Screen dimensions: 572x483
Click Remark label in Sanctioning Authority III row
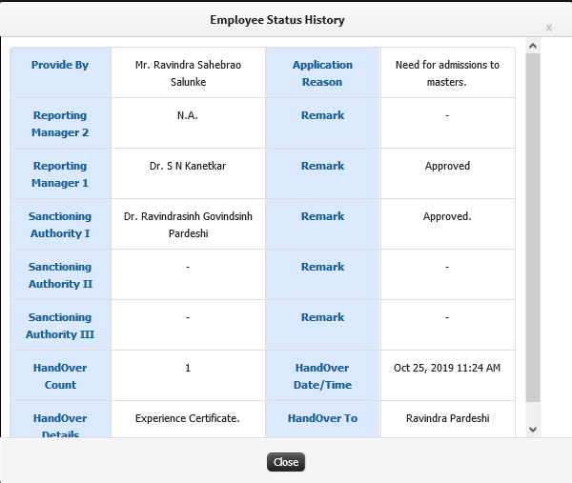point(322,317)
